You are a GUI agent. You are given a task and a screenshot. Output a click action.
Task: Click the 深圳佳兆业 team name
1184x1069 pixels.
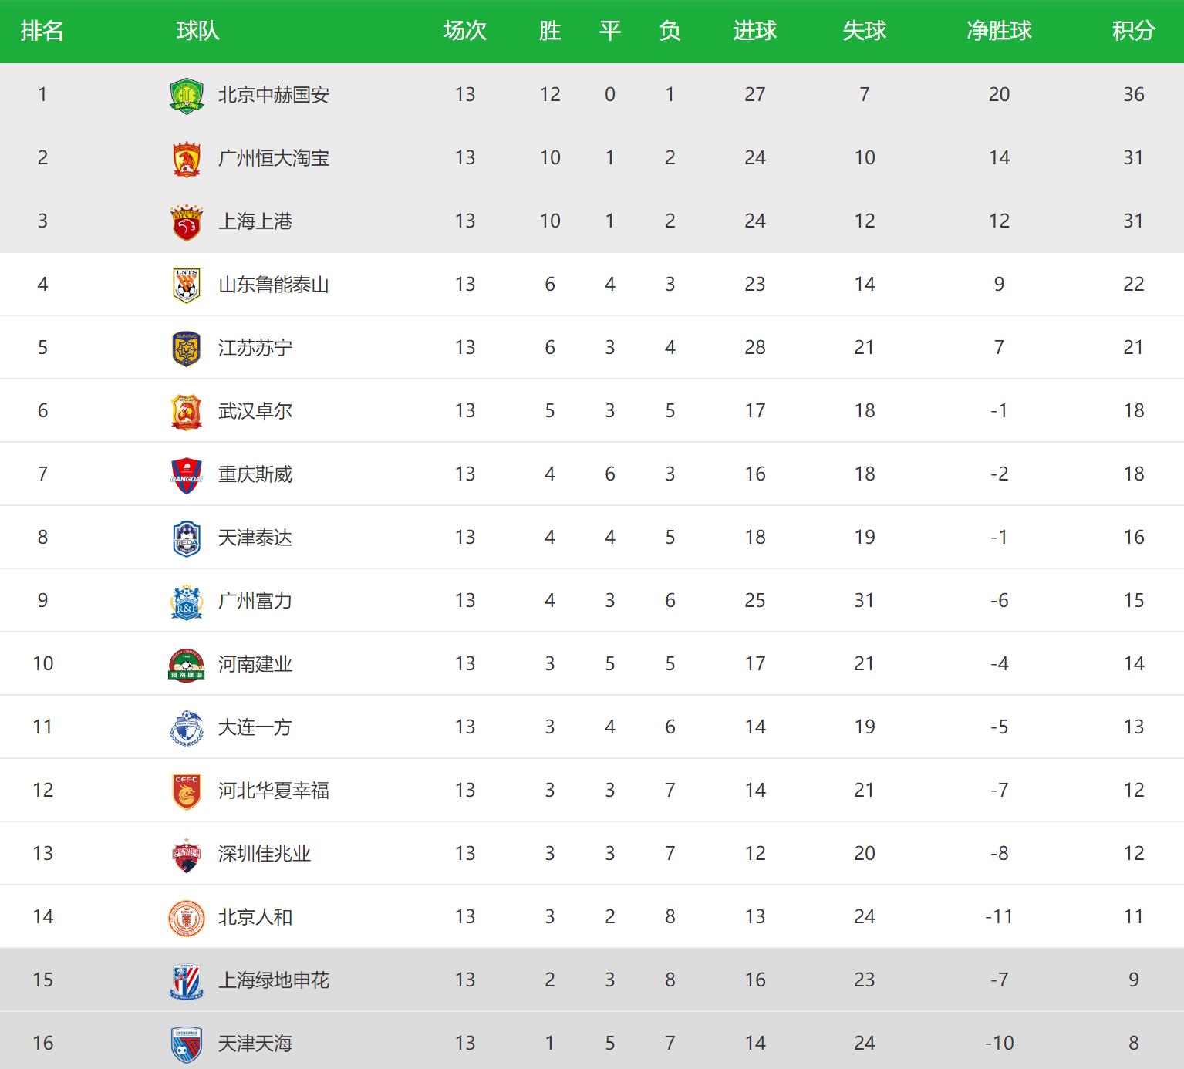click(x=265, y=854)
